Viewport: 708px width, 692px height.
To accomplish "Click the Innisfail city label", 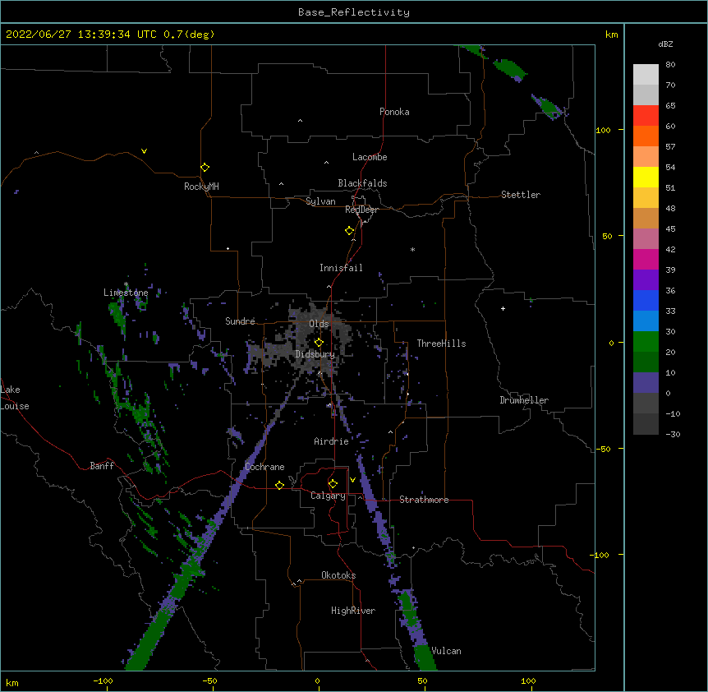I will tap(341, 268).
